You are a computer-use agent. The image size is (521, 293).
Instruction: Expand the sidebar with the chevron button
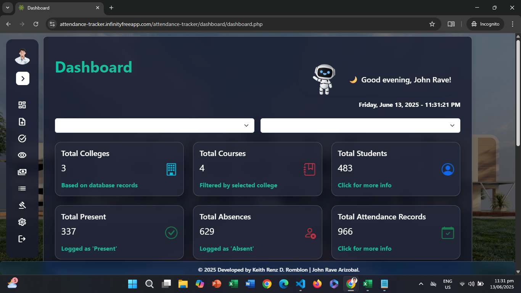point(23,78)
